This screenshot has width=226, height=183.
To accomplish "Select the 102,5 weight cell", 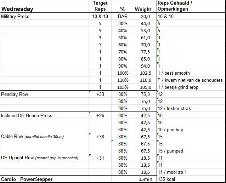I will 145,73.
